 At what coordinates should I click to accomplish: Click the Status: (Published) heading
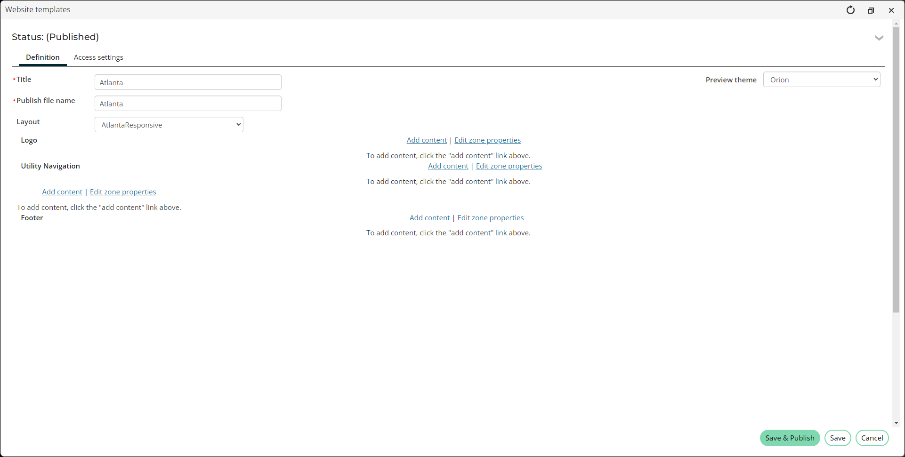(x=55, y=37)
